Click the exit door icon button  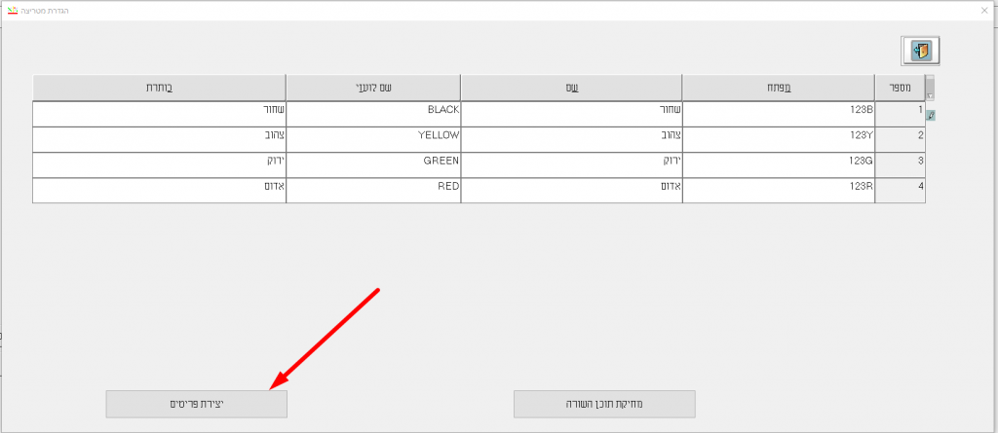click(920, 50)
